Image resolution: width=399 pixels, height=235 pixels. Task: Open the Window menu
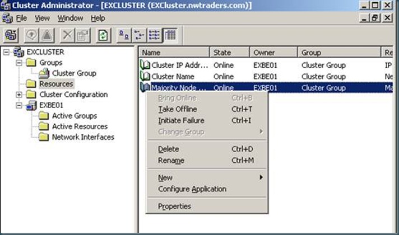click(70, 18)
